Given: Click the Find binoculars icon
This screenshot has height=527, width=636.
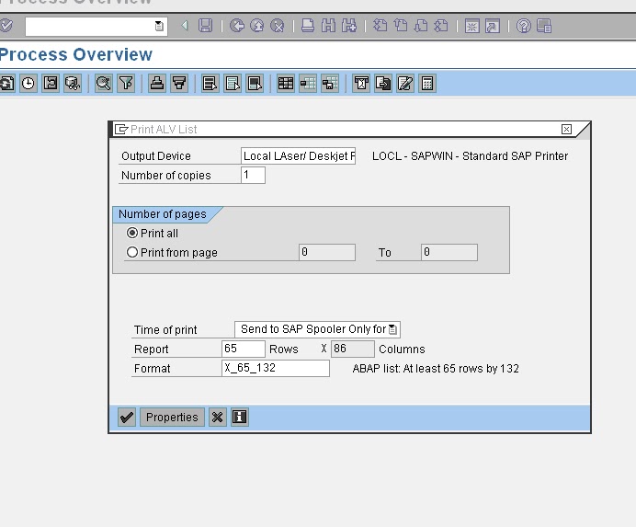Looking at the screenshot, I should (328, 26).
